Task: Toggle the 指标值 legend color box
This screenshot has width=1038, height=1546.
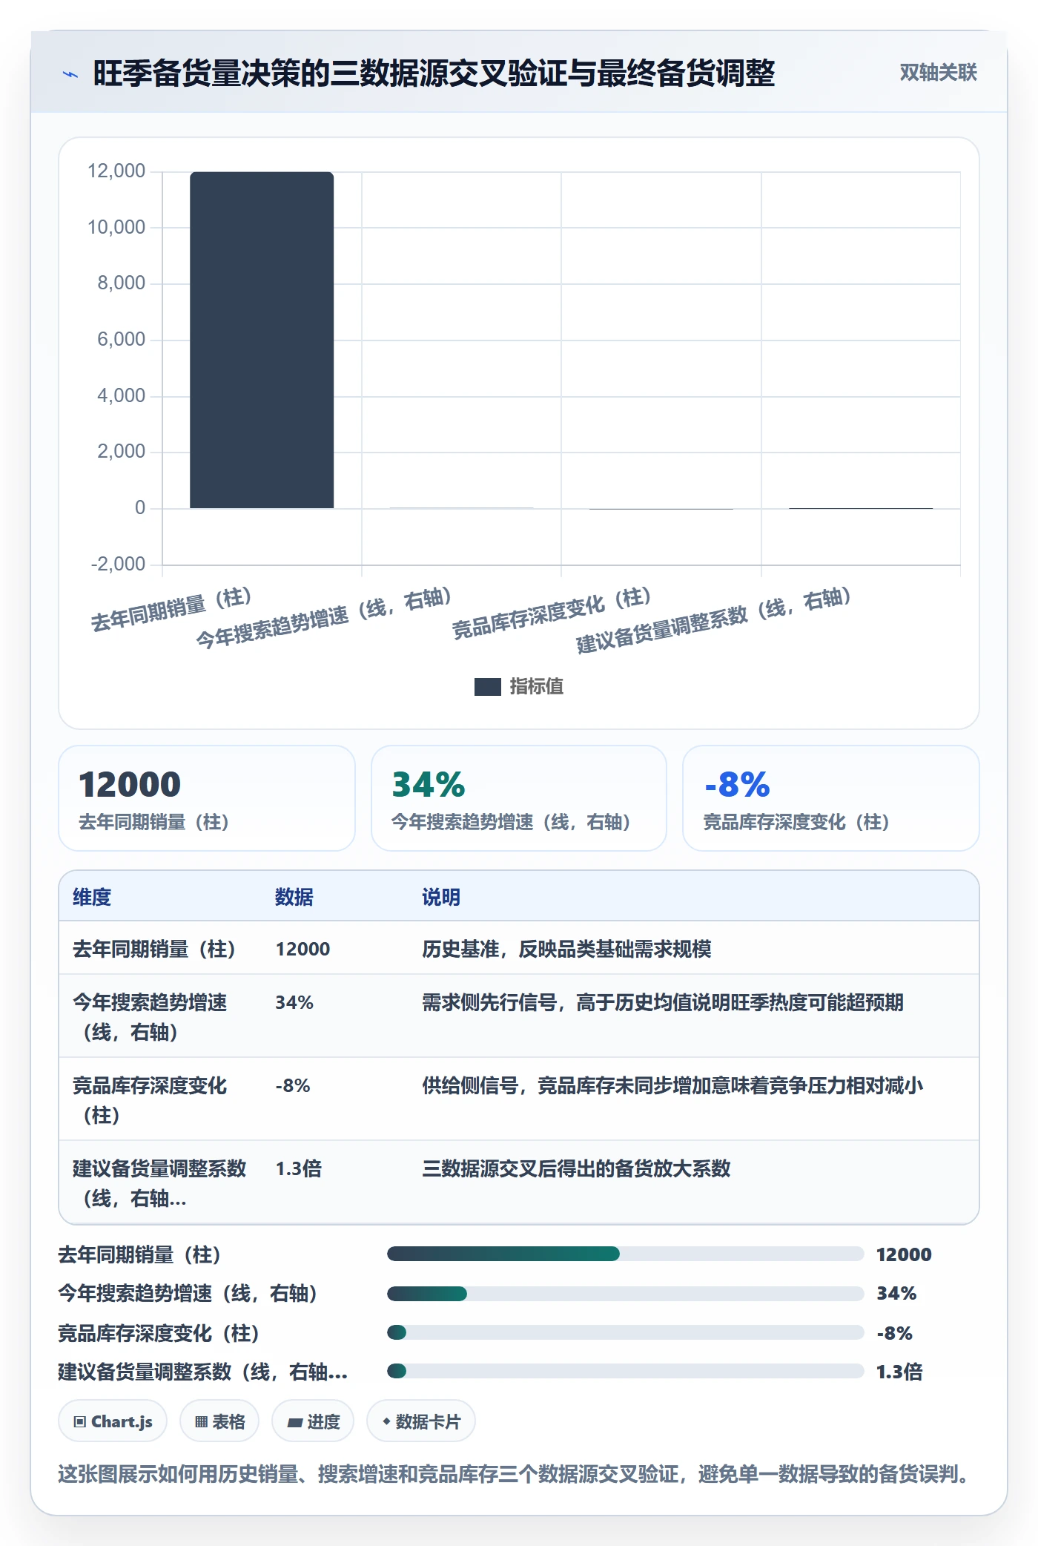Action: click(x=487, y=687)
